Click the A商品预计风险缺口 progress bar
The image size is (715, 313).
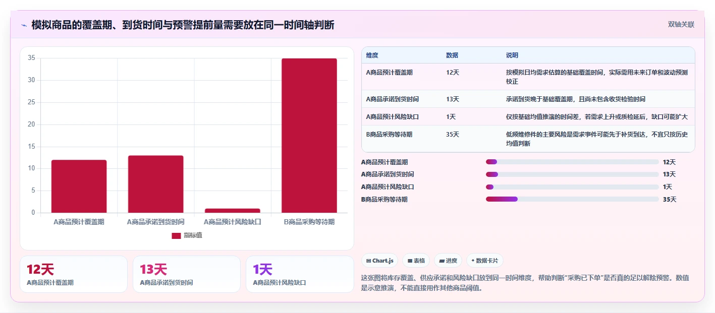572,187
